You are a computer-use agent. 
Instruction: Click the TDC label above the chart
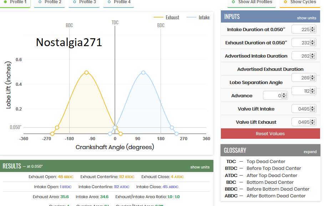coord(115,23)
